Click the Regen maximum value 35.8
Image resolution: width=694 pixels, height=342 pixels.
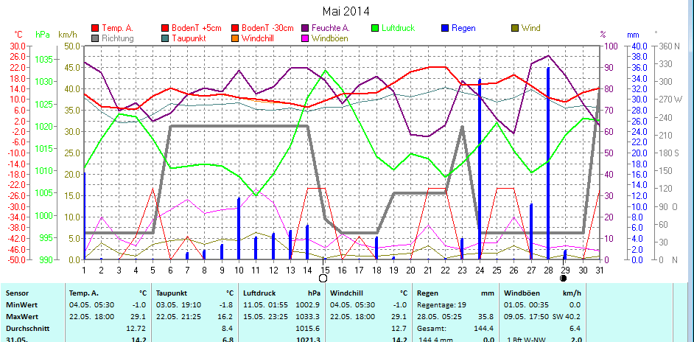tap(487, 317)
